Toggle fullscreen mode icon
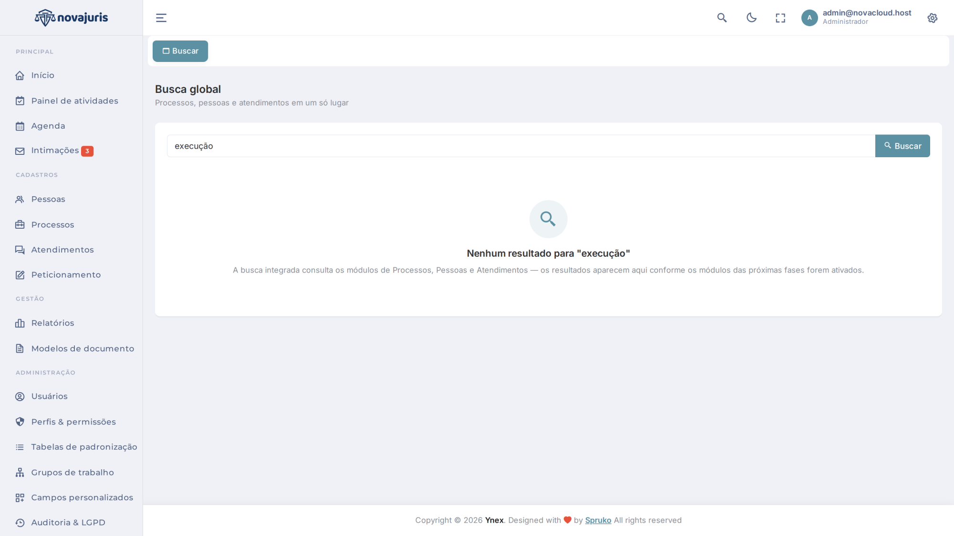This screenshot has height=536, width=954. pos(780,18)
